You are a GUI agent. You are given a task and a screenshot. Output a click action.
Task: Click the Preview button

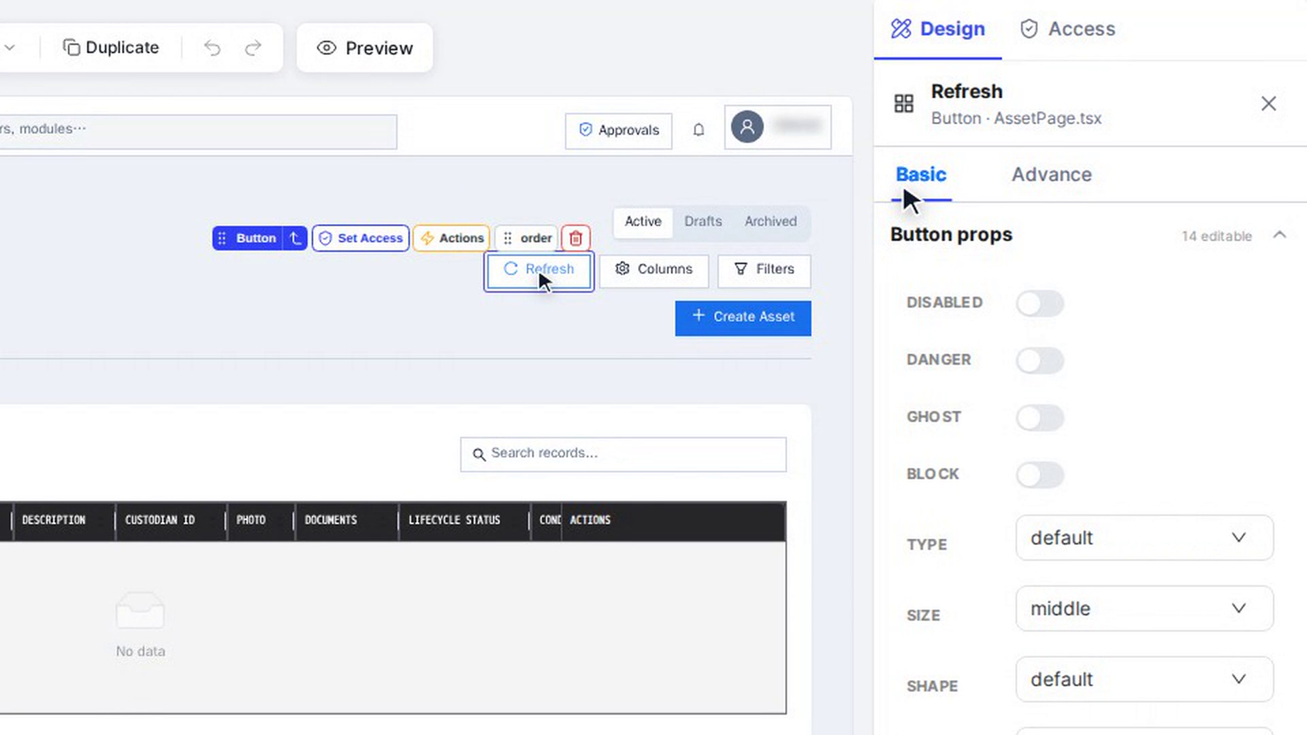[365, 48]
